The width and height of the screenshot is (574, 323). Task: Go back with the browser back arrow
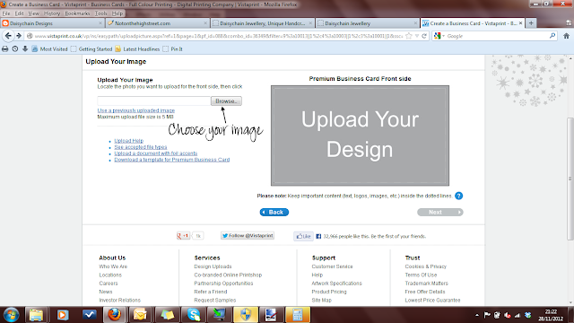click(x=8, y=36)
